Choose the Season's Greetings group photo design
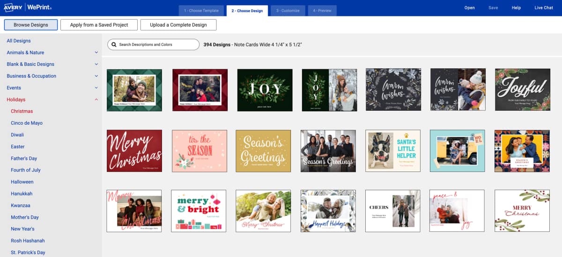The image size is (562, 257). pyautogui.click(x=328, y=151)
